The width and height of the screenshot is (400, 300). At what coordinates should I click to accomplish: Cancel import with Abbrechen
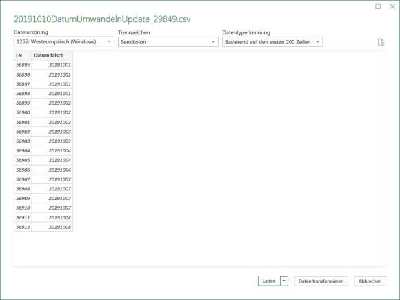pos(370,281)
